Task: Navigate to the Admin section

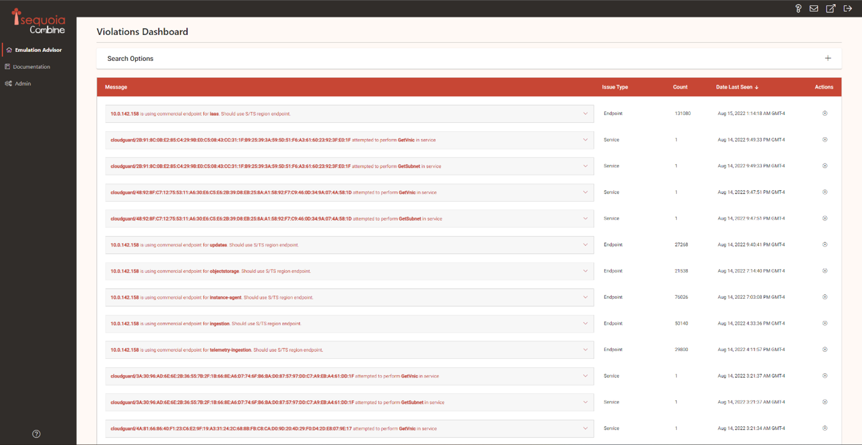Action: (x=24, y=83)
